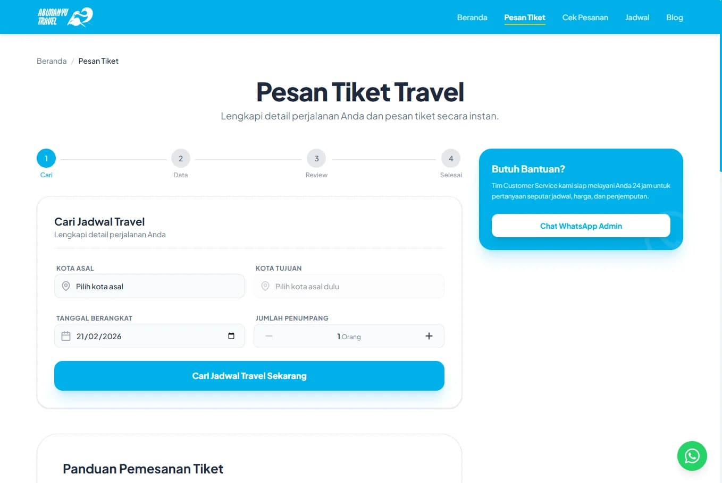Increase passenger count with plus icon

[x=429, y=336]
